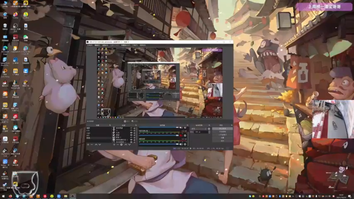
Task: Unmute the red-muted 视频采集设备 2 audio channel
Action: pyautogui.click(x=181, y=136)
